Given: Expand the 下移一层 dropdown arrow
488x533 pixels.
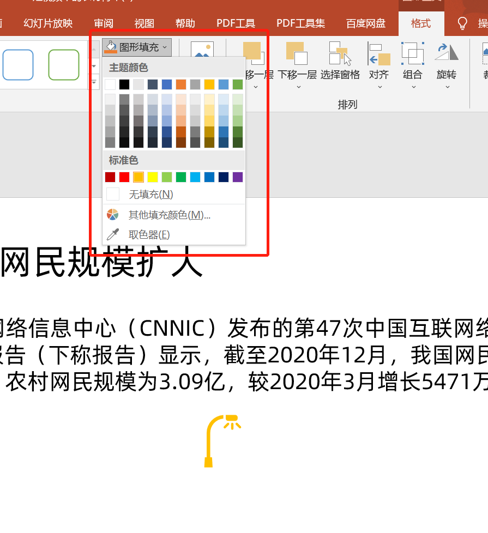Looking at the screenshot, I should point(299,87).
